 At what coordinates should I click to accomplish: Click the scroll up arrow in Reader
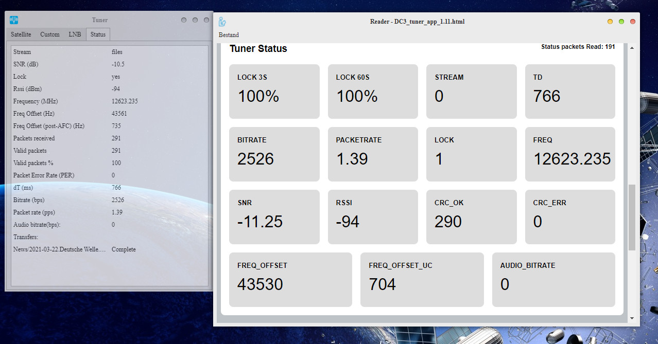point(632,48)
